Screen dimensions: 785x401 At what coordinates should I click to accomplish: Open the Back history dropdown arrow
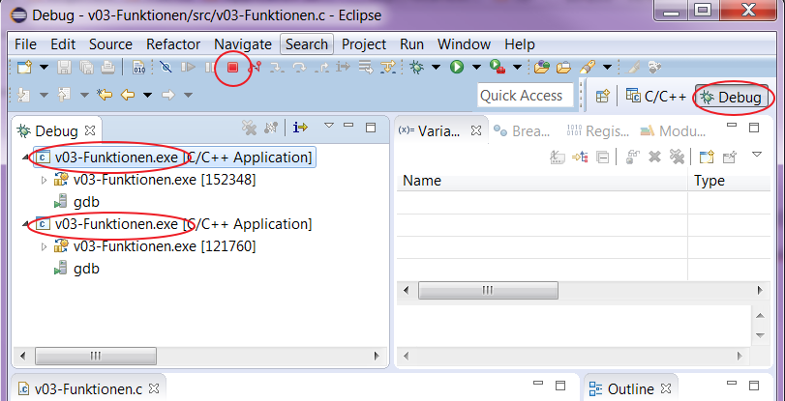147,95
